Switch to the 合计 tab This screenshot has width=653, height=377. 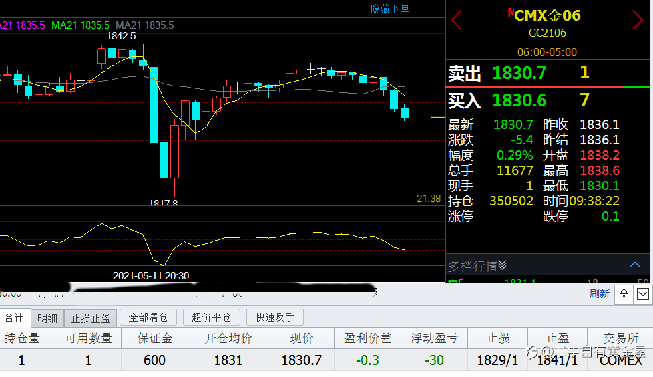[15, 318]
